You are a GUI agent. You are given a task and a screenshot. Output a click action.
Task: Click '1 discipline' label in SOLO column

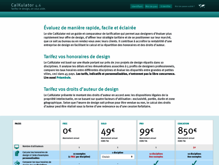pos(118,152)
